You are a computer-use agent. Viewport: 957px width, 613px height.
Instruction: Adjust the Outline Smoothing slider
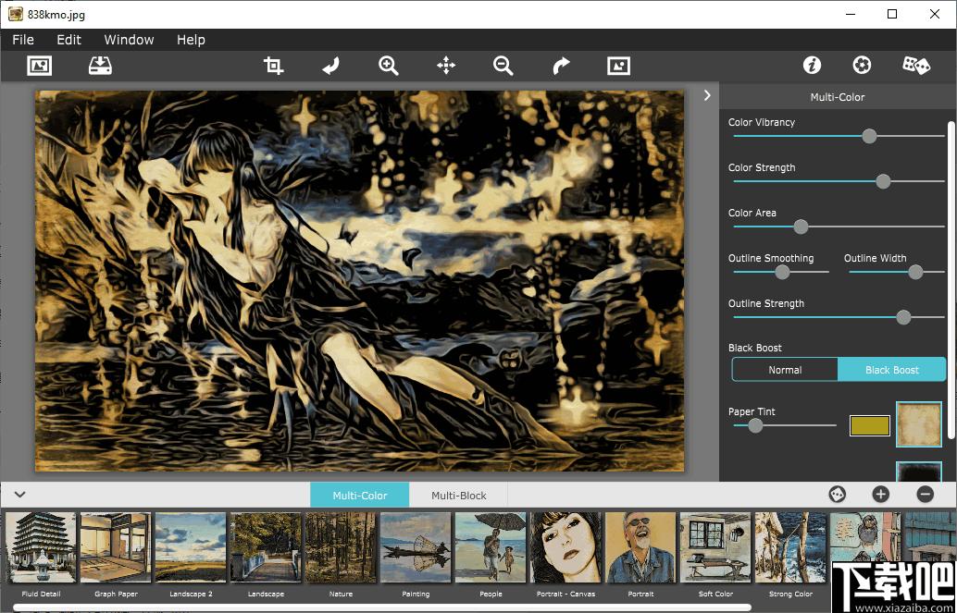coord(780,272)
